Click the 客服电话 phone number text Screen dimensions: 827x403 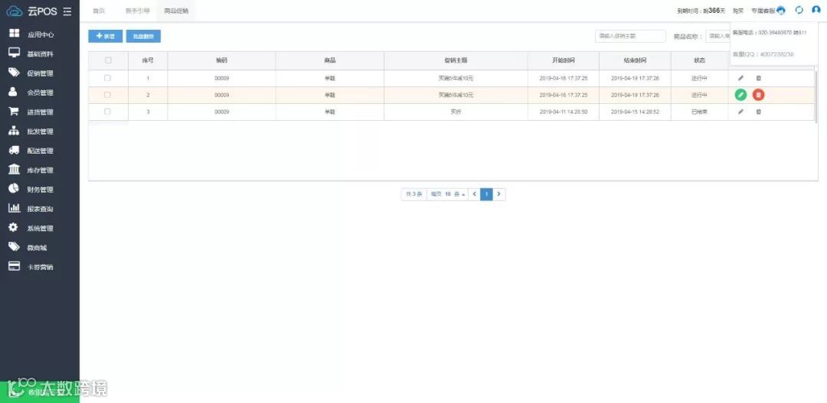pos(770,33)
